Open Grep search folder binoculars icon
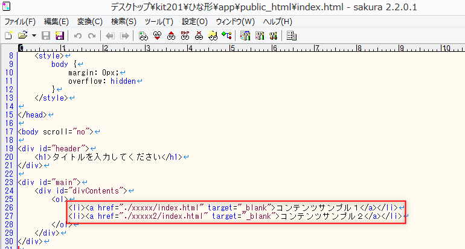The width and height of the screenshot is (465, 249). point(213,36)
